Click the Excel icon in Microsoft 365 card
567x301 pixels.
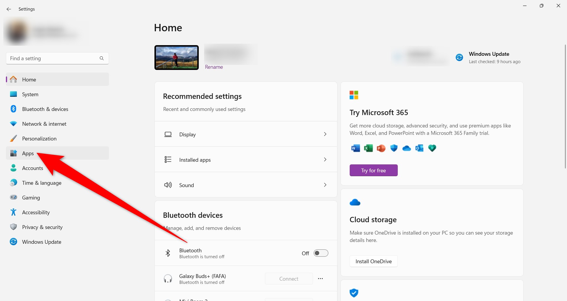pos(368,148)
